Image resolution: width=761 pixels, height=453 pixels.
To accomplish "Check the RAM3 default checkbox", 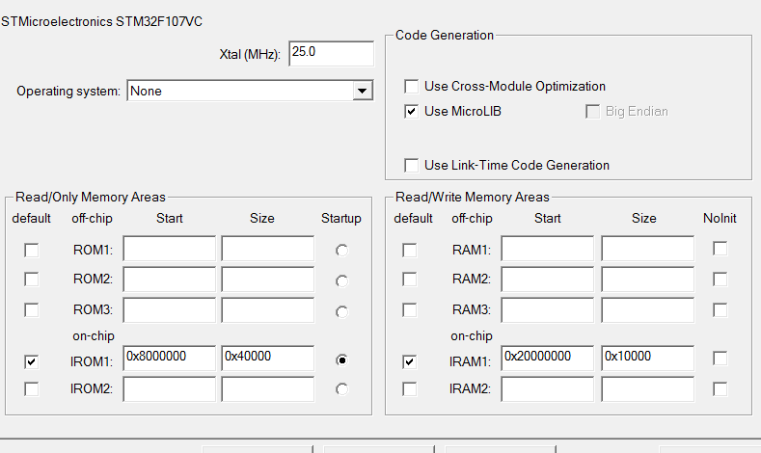I will [410, 310].
